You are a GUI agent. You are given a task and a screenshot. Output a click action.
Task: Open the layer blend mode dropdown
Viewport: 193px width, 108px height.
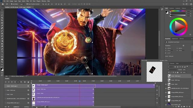tap(172, 70)
